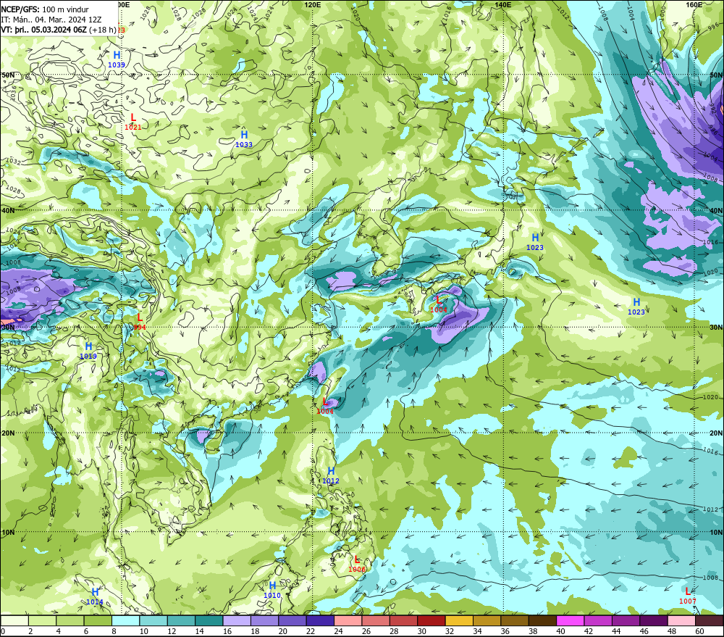Select the high pressure marker labeled 1019
This screenshot has width=724, height=637.
pyautogui.click(x=88, y=351)
